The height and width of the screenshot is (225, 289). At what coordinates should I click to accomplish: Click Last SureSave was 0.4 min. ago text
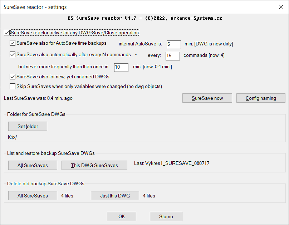[x=38, y=98]
